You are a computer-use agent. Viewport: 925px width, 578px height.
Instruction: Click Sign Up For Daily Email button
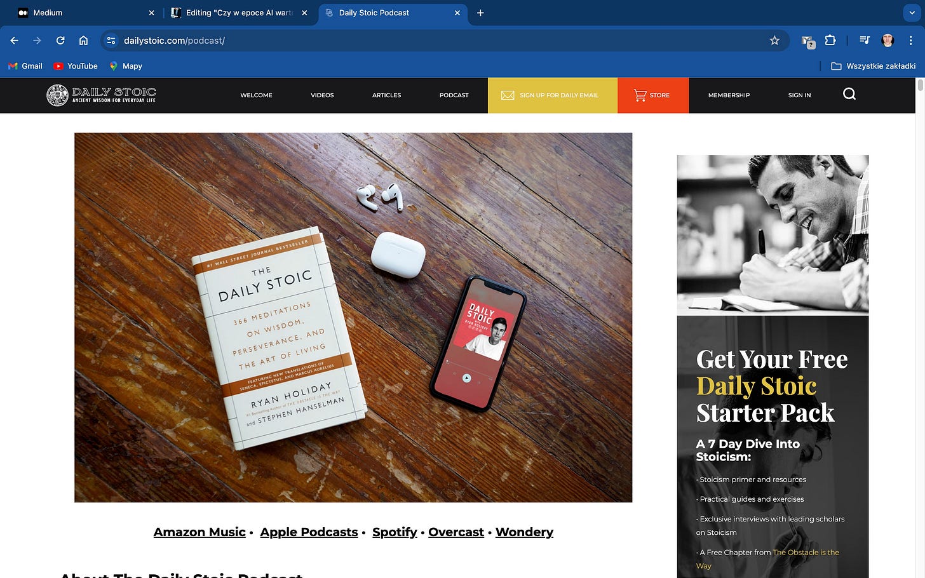[552, 95]
